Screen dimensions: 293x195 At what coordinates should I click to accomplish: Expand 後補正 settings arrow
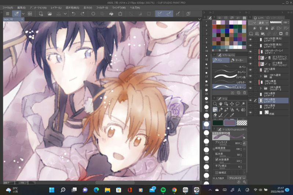(x=244, y=173)
